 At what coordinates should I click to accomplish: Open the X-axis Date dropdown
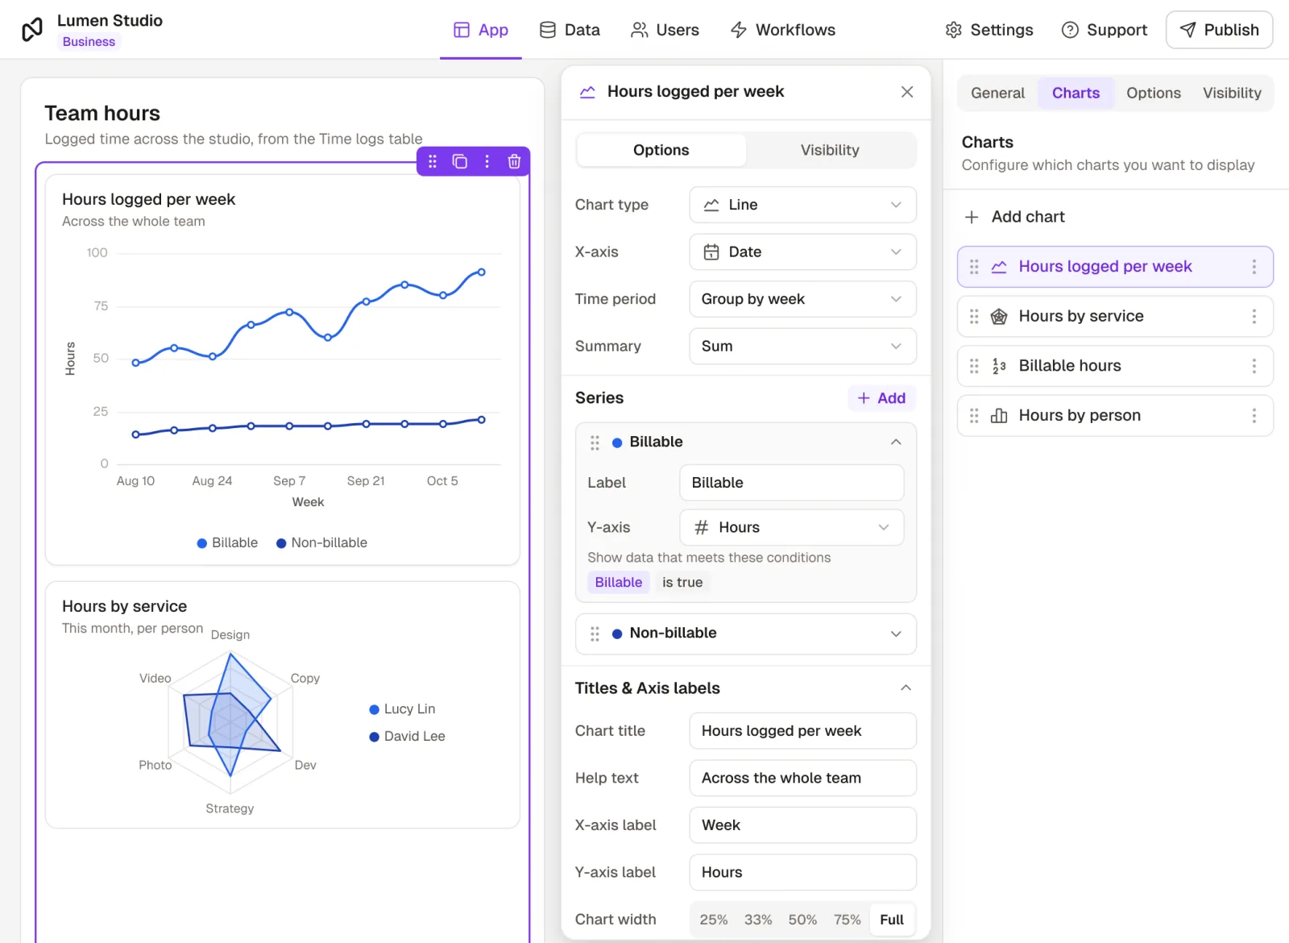(x=802, y=252)
